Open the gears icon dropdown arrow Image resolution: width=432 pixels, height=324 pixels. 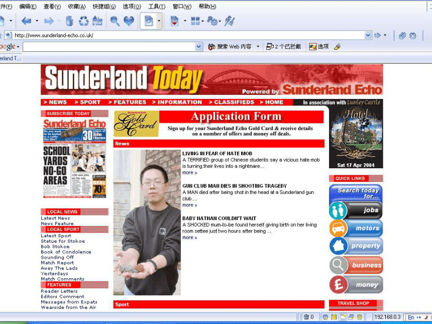tap(220, 21)
